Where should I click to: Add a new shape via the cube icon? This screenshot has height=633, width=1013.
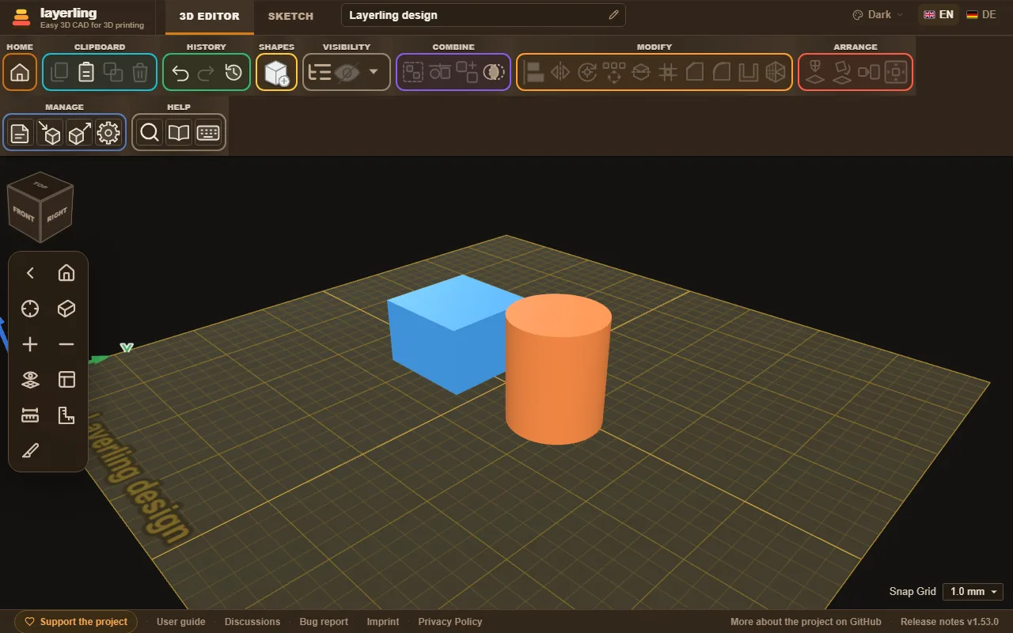(x=276, y=73)
